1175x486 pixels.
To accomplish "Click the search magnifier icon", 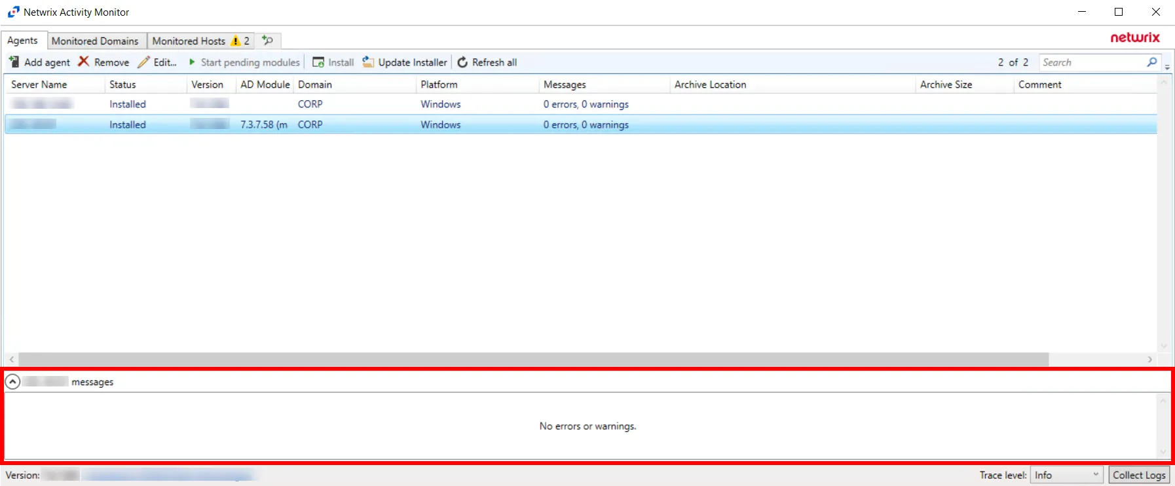I will tap(1152, 62).
